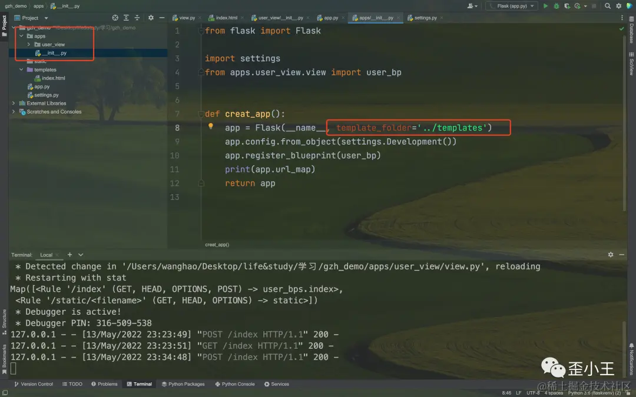Click creat_app() breadcrumb below editor

pos(217,245)
